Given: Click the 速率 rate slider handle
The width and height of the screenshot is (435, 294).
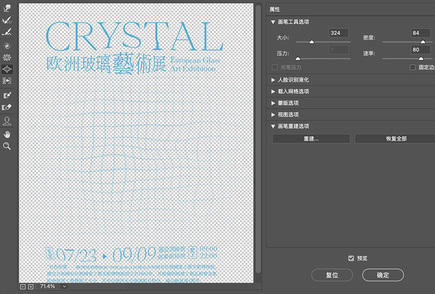Looking at the screenshot, I should (x=421, y=59).
